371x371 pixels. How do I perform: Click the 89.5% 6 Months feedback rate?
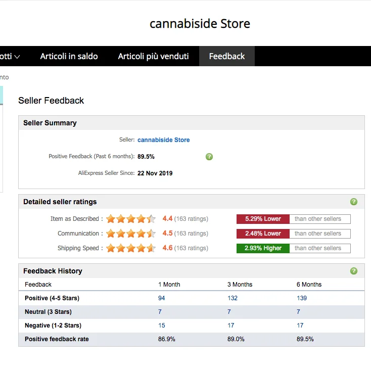tap(305, 339)
